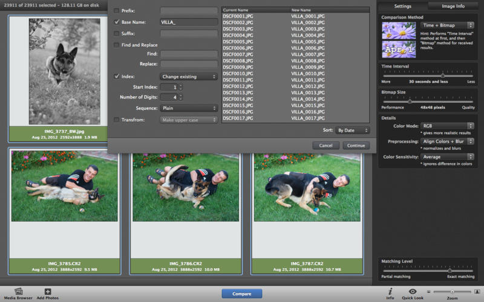Open the Time + Bitmap comparison dropdown

[x=447, y=25]
